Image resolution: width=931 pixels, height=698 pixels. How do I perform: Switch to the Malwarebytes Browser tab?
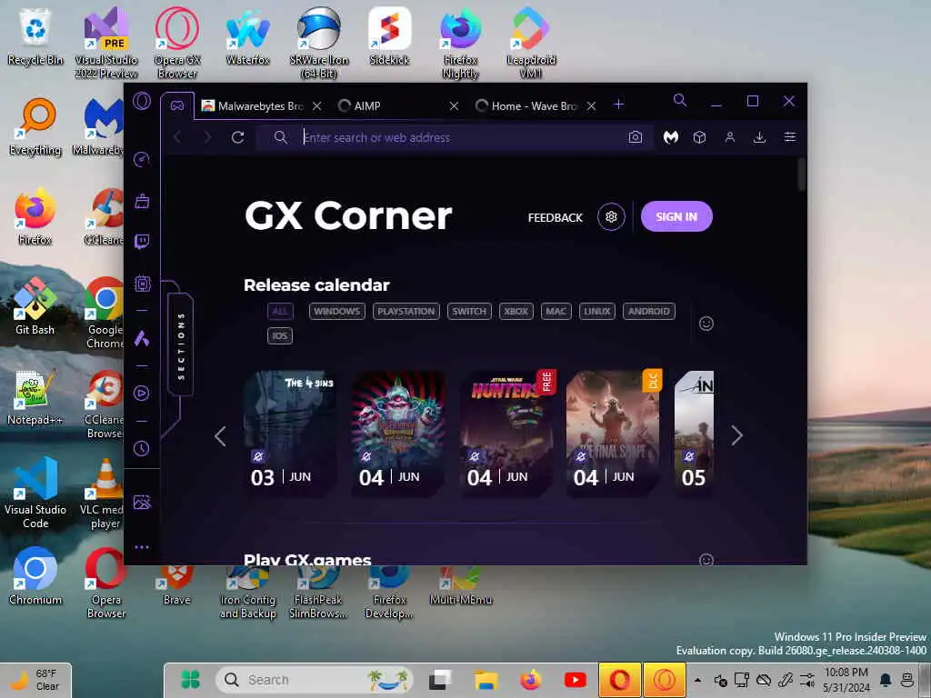pos(254,105)
